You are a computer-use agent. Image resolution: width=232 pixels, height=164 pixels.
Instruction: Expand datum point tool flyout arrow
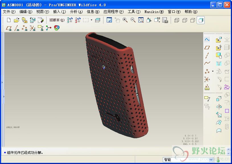coord(213,71)
